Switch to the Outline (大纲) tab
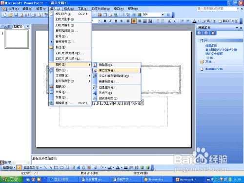244x183 pixels. [7, 26]
